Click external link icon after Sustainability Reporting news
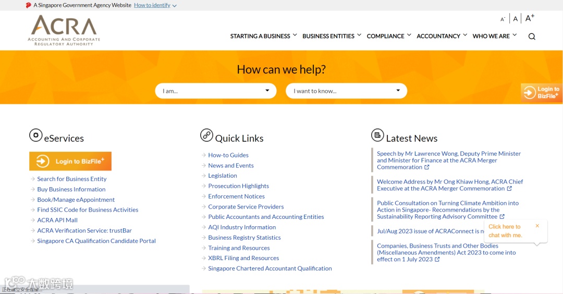Screen dimensions: 563x294 pos(502,216)
